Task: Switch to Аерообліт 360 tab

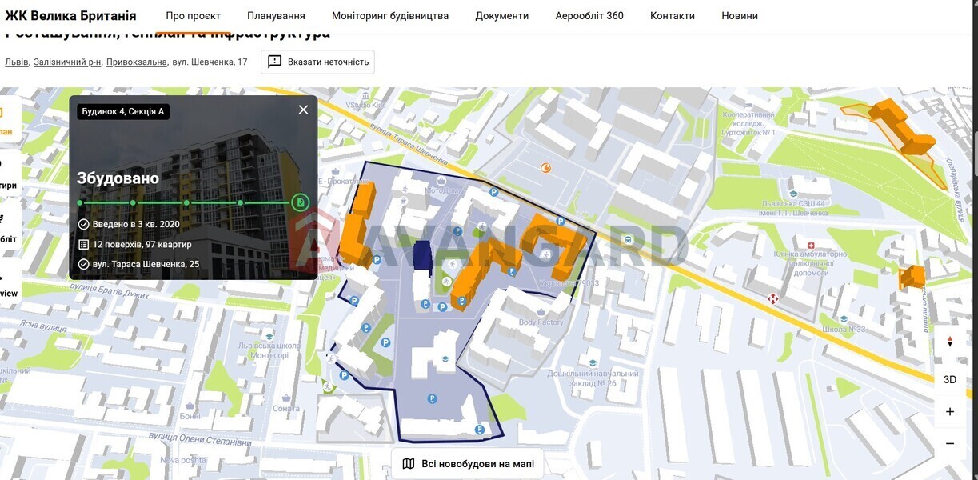Action: (589, 16)
